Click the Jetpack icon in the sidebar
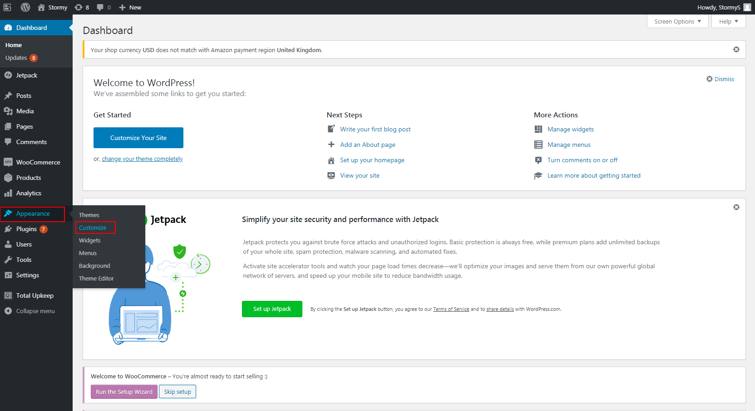Image resolution: width=755 pixels, height=411 pixels. click(8, 75)
